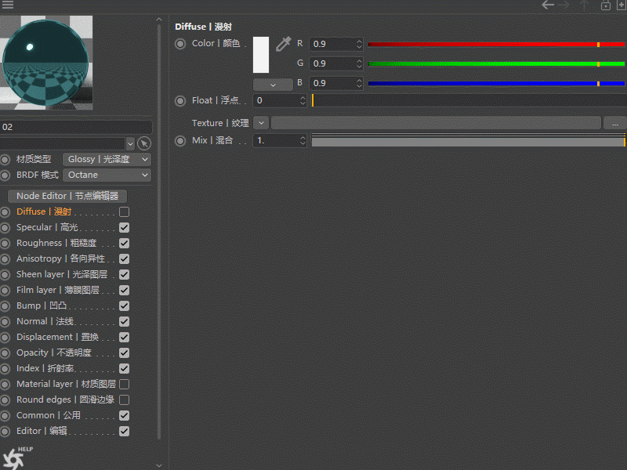Viewport: 627px width, 470px height.
Task: Toggle the Anisotropy checkbox
Action: pyautogui.click(x=125, y=258)
